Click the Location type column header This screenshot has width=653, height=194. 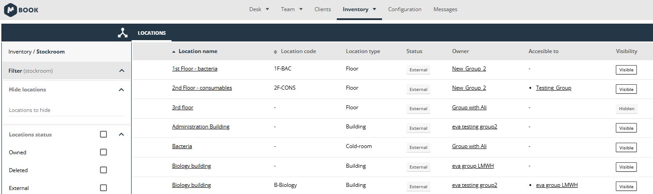coord(363,51)
